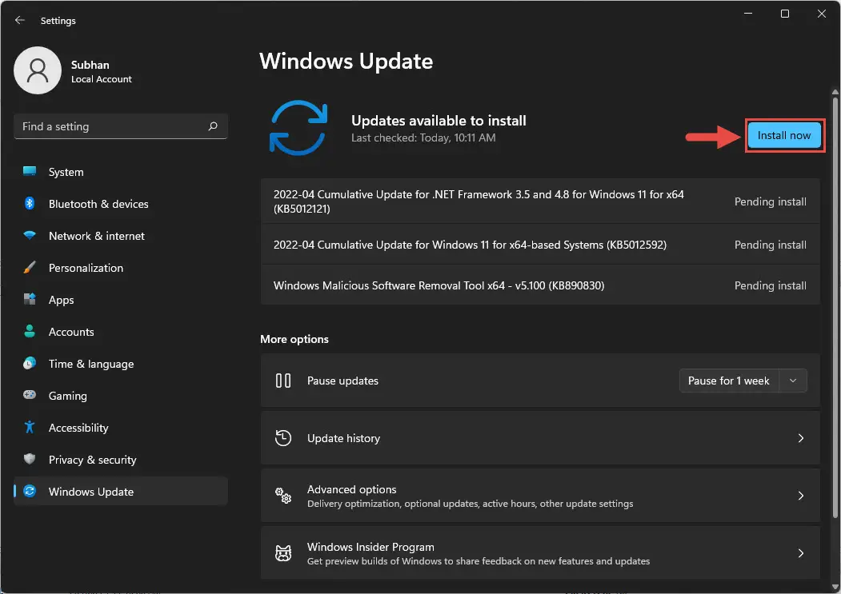Click the Gaming controller icon
The width and height of the screenshot is (841, 594).
click(30, 395)
